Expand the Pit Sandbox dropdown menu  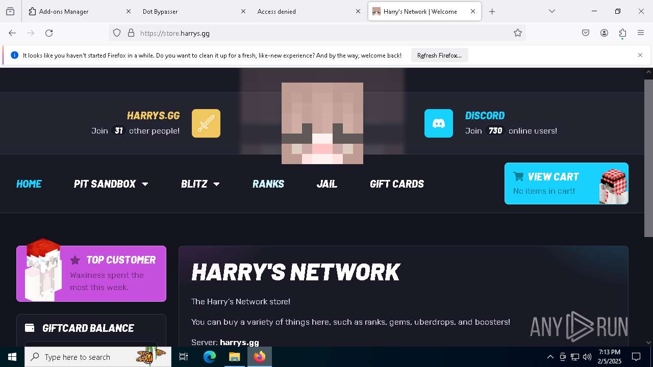point(111,184)
